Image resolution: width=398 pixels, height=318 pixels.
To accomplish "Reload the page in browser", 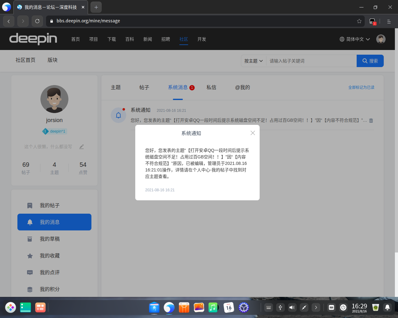I will pyautogui.click(x=37, y=21).
